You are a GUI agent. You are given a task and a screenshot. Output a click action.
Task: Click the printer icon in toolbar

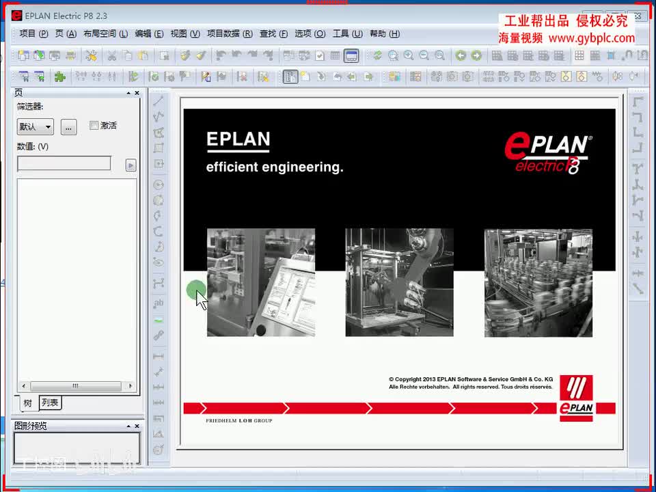tap(70, 55)
